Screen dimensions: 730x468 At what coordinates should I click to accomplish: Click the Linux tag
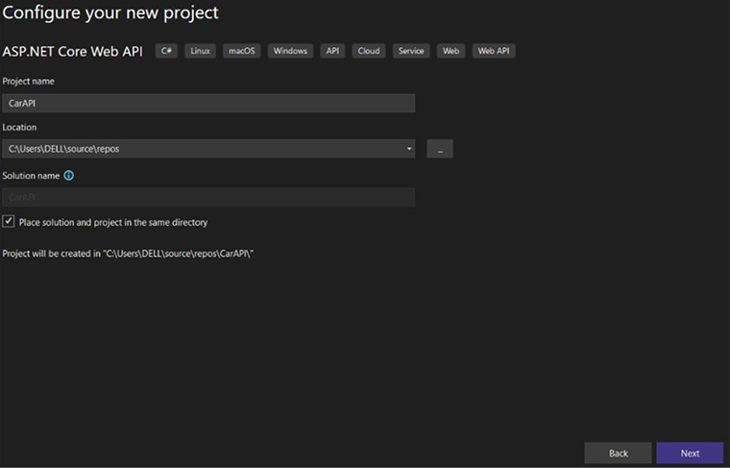pyautogui.click(x=200, y=51)
